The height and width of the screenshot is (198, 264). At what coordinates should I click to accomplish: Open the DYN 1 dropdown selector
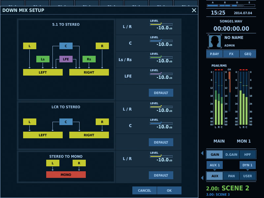[x=247, y=165]
